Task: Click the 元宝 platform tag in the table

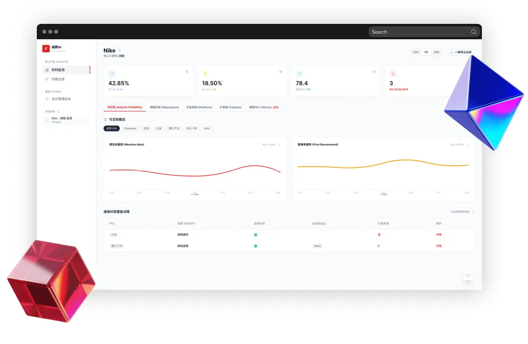Action: click(114, 235)
